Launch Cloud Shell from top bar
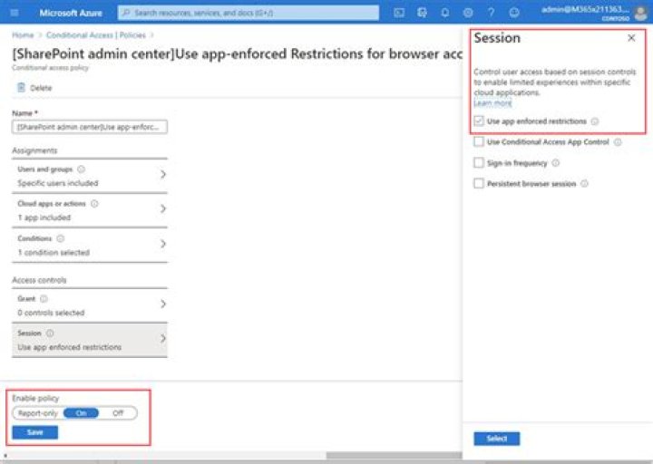 [399, 13]
